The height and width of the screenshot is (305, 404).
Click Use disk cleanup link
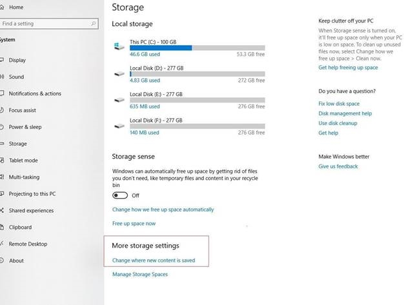[x=338, y=123]
